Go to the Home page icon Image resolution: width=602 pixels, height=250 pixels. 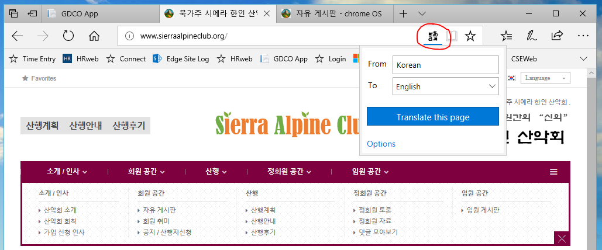tap(94, 36)
